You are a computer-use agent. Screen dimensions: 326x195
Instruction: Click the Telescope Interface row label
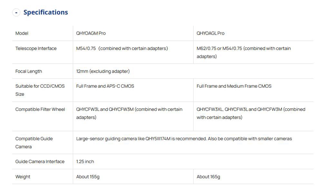[36, 49]
